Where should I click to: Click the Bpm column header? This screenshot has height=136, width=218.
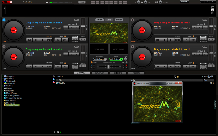208,80
